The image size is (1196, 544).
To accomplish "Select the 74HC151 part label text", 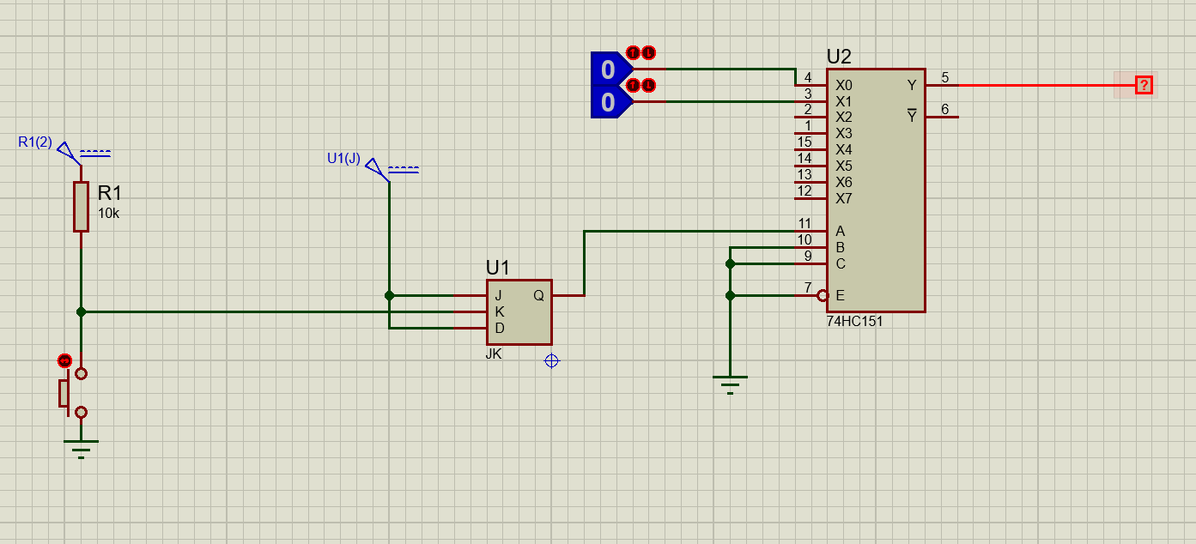I will coord(854,322).
